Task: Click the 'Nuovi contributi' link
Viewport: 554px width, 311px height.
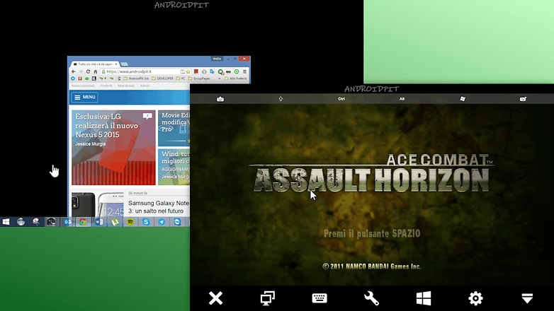Action: 83,86
